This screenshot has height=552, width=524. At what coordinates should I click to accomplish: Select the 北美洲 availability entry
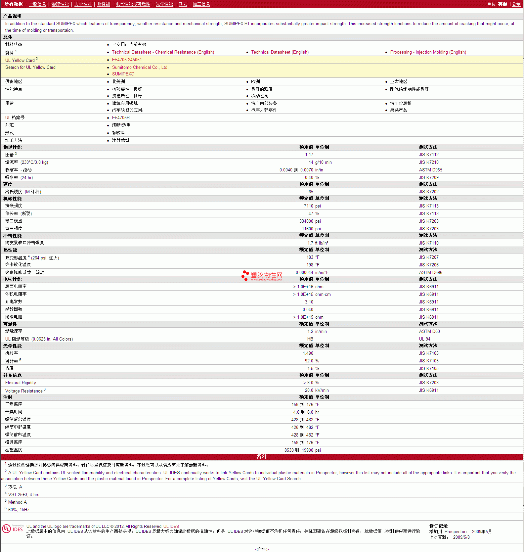(118, 82)
